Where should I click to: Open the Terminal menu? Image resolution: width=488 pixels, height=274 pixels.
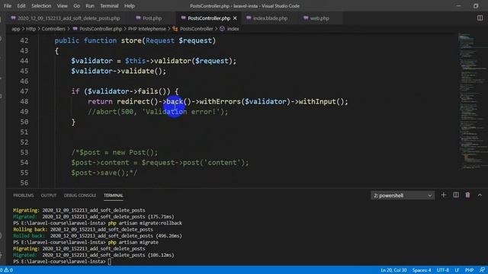[109, 6]
